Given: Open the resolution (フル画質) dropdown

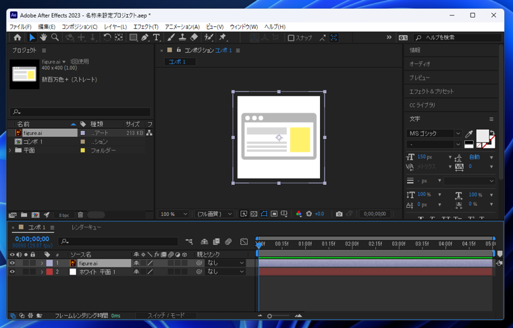Looking at the screenshot, I should (x=214, y=214).
